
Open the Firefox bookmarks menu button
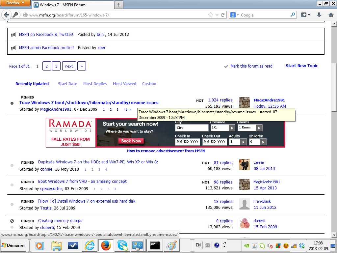click(306, 15)
